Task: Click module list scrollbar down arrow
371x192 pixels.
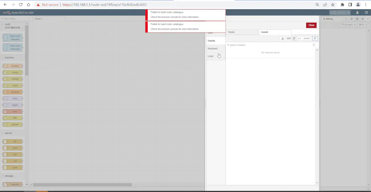Action: (317, 183)
